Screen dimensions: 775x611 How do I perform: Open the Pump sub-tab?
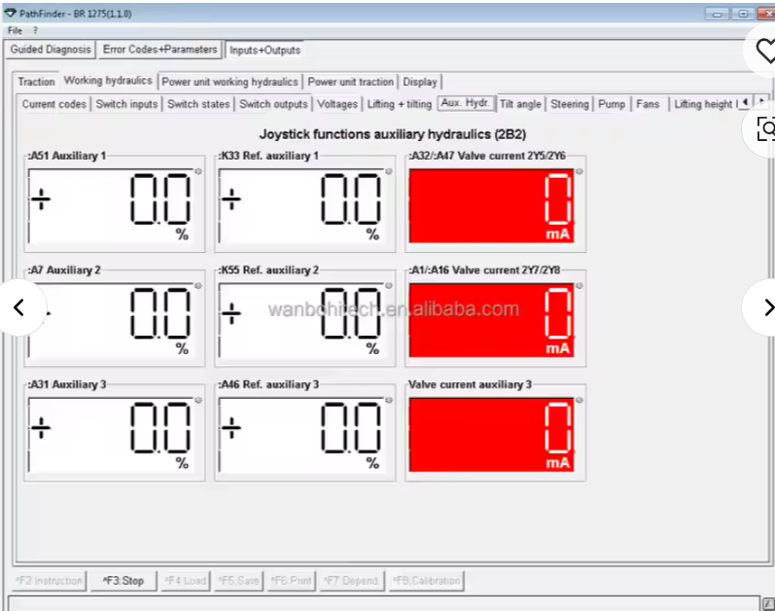pyautogui.click(x=612, y=104)
